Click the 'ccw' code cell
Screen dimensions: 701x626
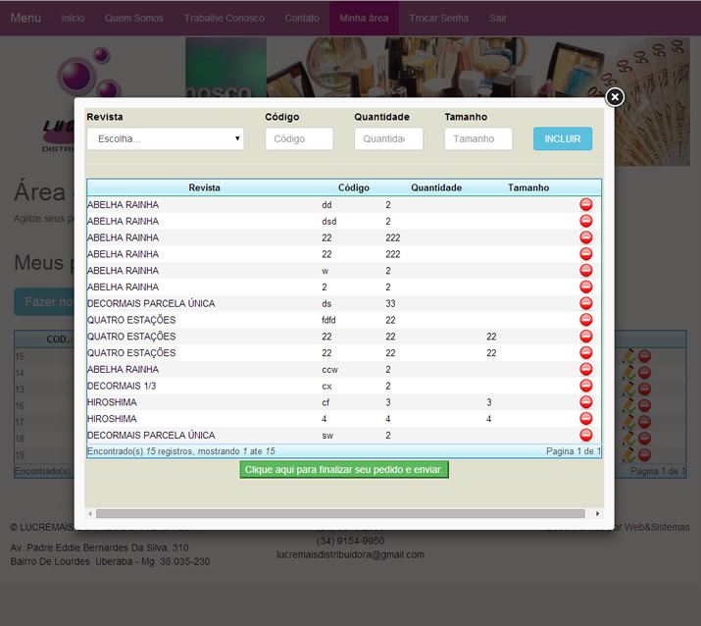click(x=330, y=370)
